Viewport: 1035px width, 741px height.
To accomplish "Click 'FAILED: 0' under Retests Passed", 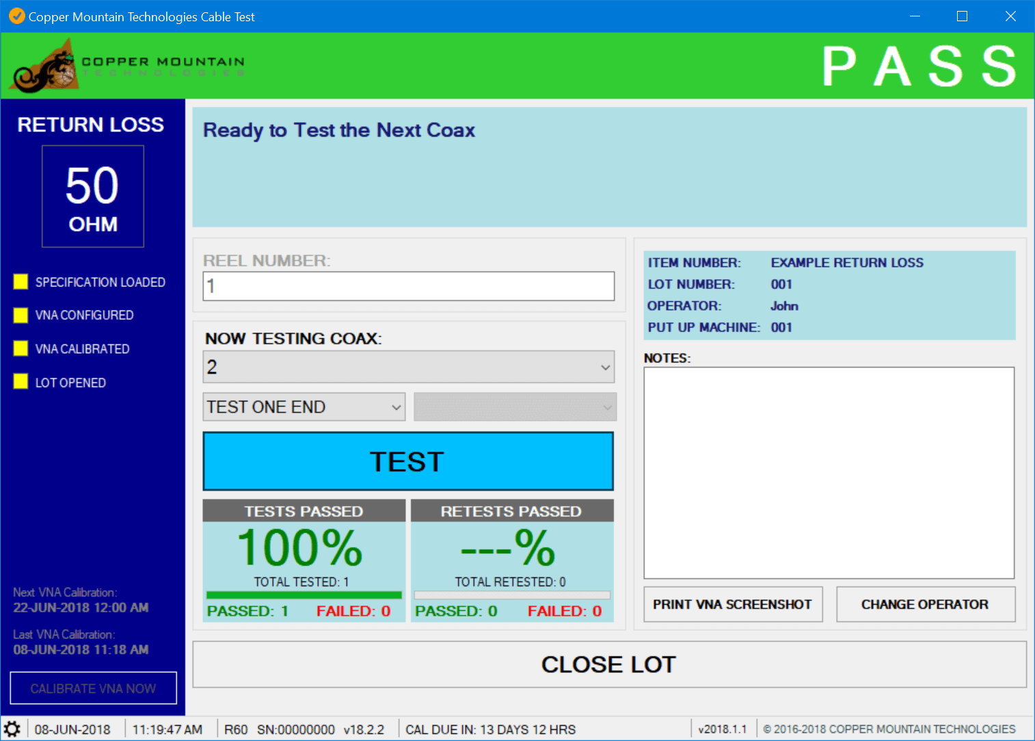I will pos(565,611).
